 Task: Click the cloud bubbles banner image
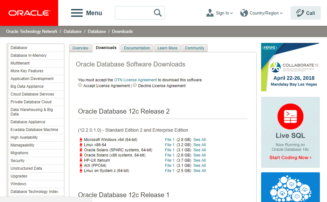click(290, 187)
